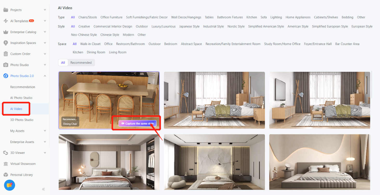Expand the Photo Studio chevron
Image resolution: width=380 pixels, height=195 pixels.
[x=45, y=65]
